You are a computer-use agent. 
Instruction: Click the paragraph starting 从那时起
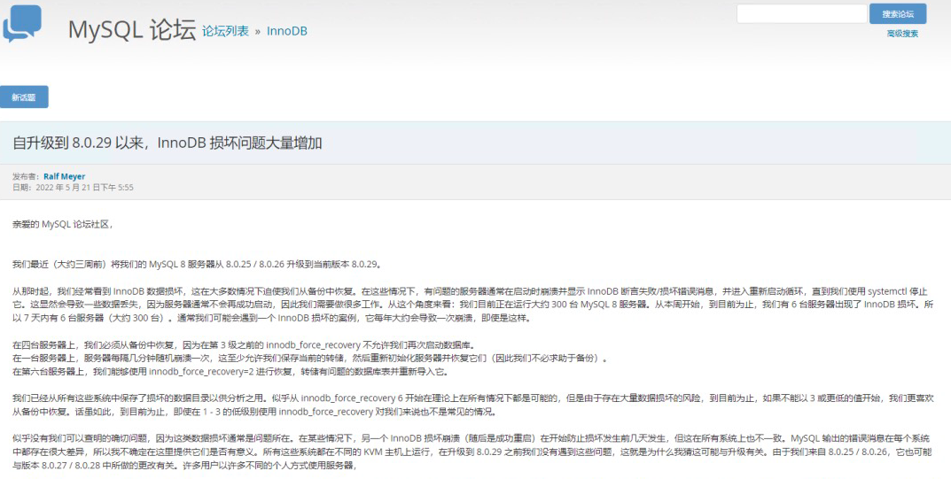[473, 305]
